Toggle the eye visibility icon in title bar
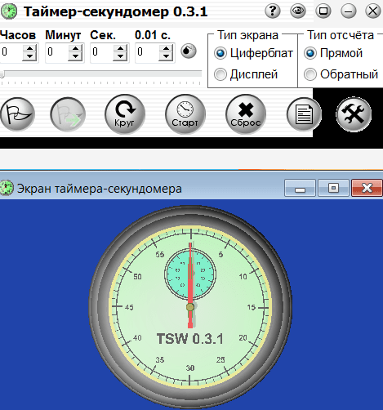This screenshot has width=383, height=410. (x=298, y=11)
